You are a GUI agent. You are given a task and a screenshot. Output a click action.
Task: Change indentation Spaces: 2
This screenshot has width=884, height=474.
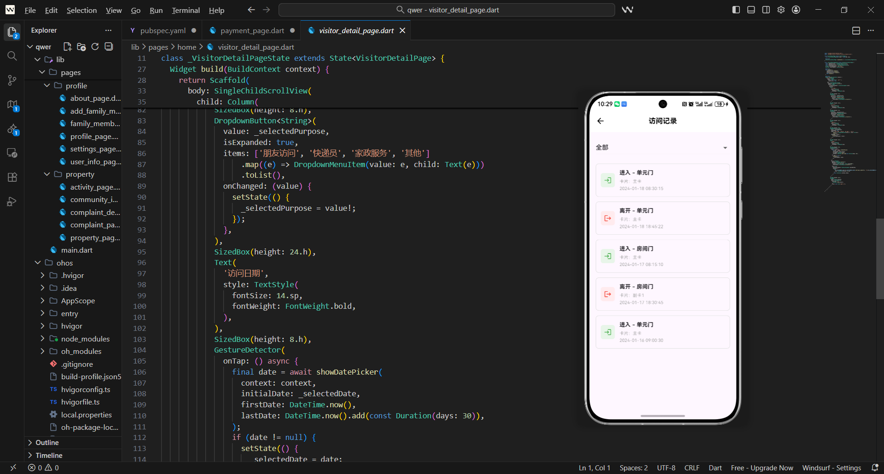tap(634, 468)
